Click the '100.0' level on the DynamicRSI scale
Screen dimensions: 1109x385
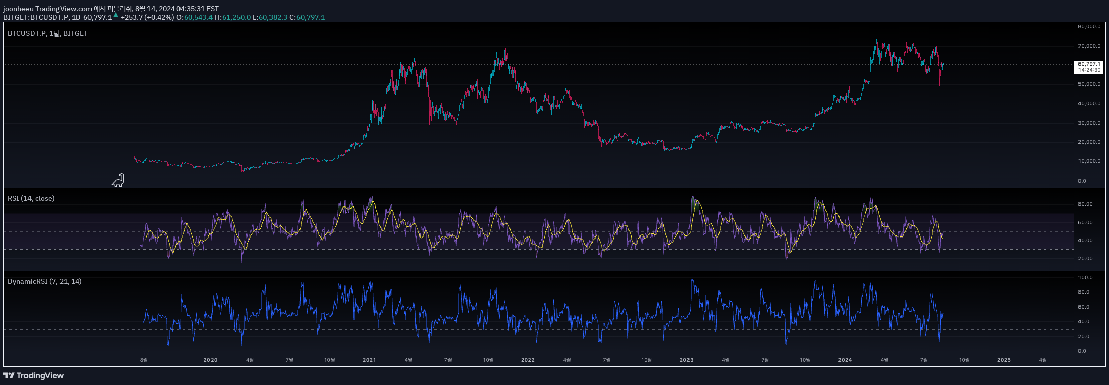[1085, 278]
